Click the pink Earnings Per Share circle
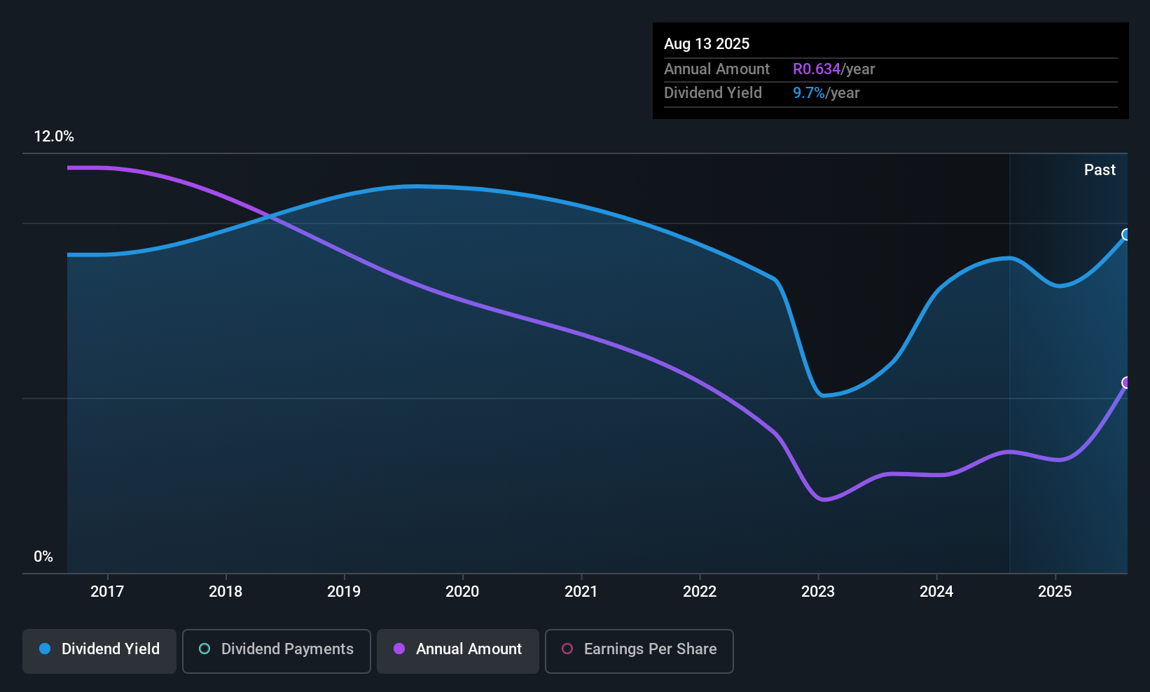 click(567, 649)
